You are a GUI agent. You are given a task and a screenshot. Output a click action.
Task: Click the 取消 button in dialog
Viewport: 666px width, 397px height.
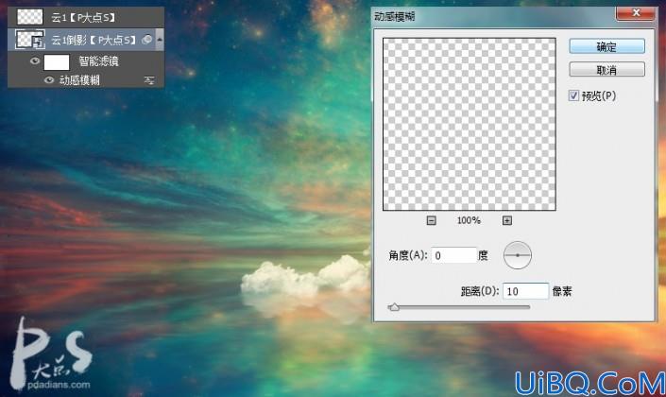(x=606, y=69)
